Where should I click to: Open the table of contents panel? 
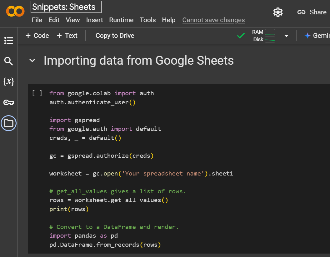pos(9,41)
